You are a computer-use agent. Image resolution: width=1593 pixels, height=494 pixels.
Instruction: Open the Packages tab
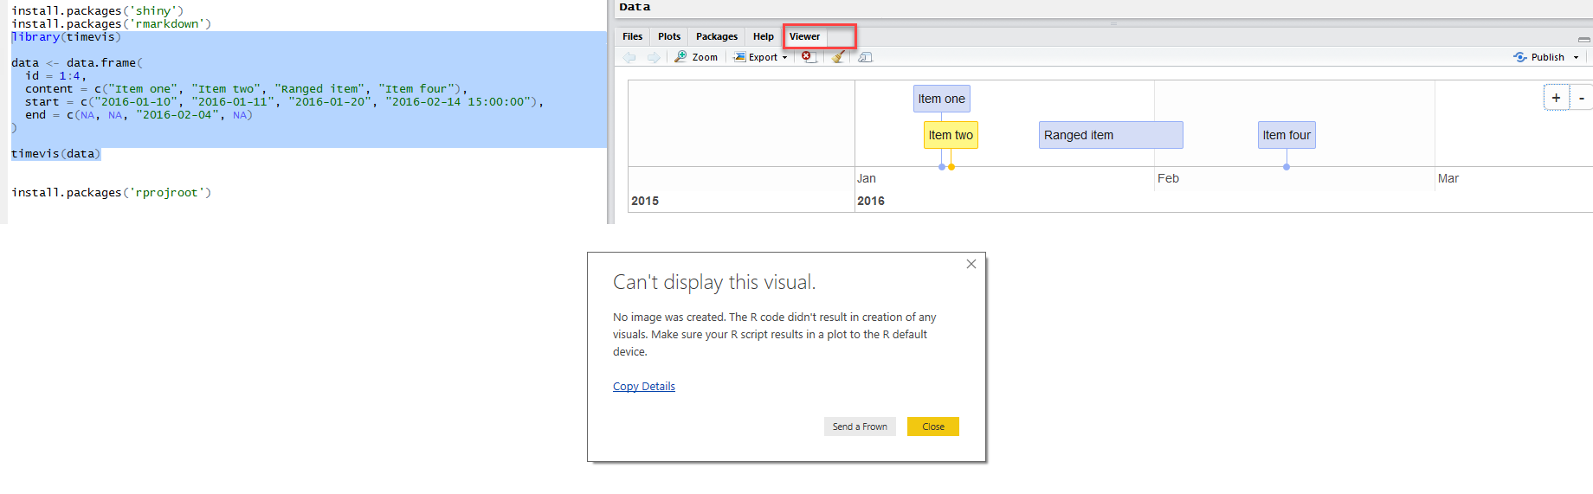pyautogui.click(x=716, y=36)
